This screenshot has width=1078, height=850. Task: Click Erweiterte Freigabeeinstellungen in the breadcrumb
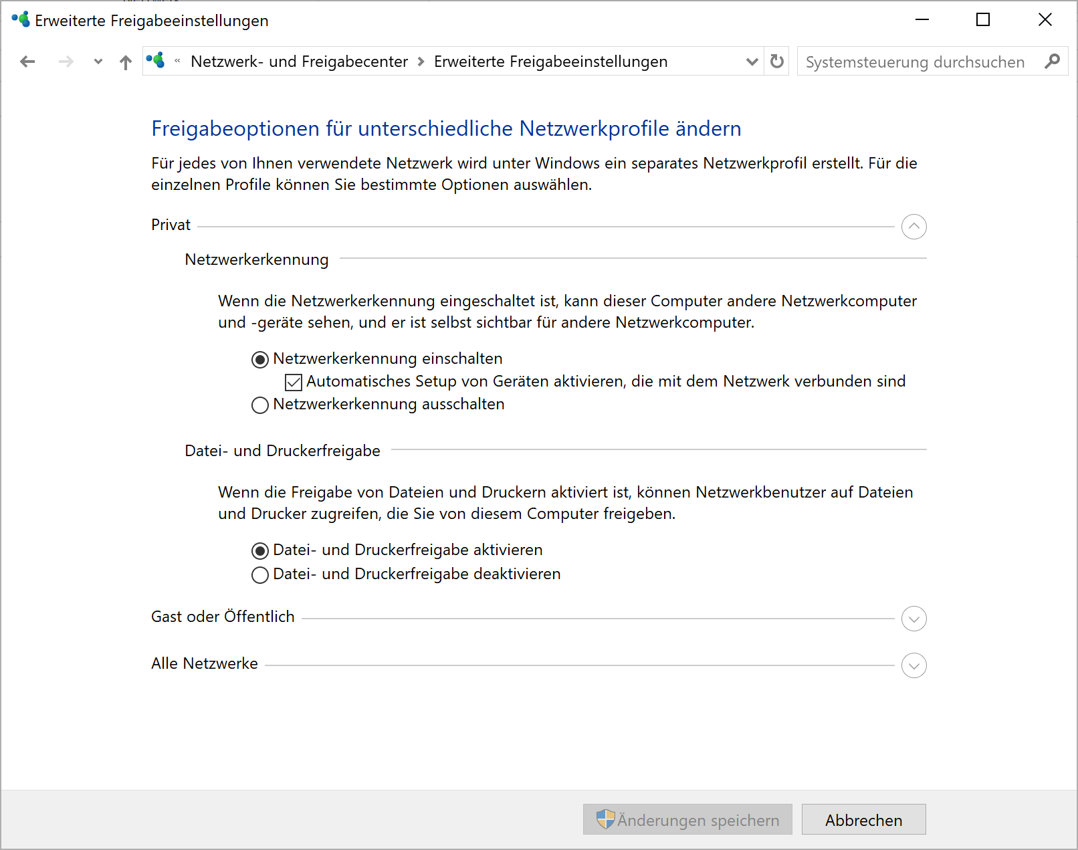550,61
